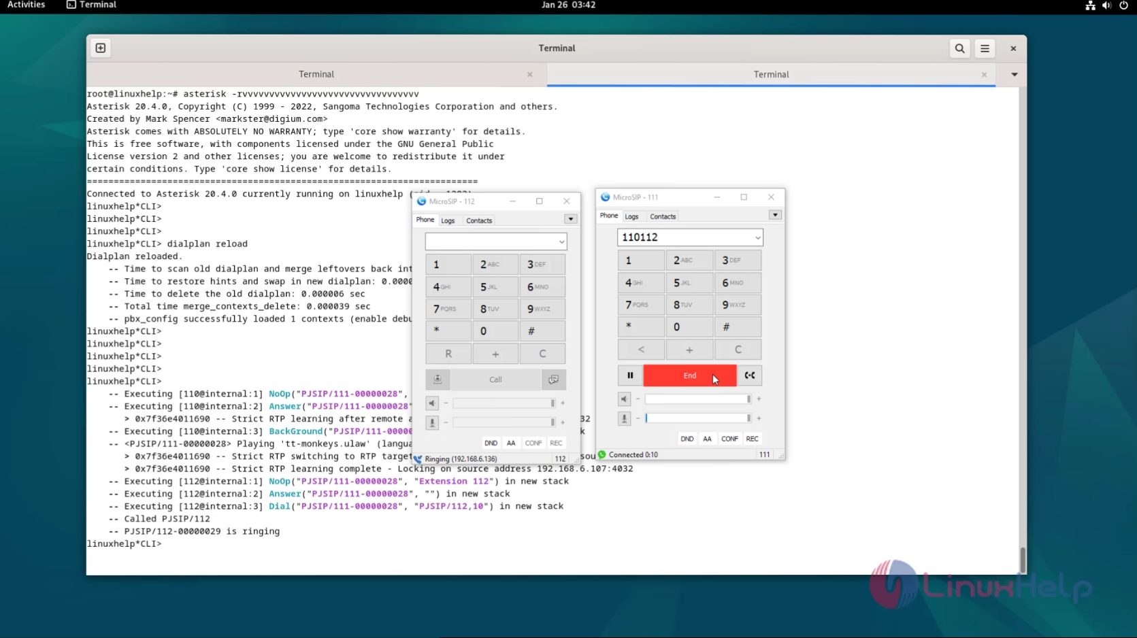Click the MicroSIP 112 title bar logo
The height and width of the screenshot is (638, 1137).
(422, 201)
